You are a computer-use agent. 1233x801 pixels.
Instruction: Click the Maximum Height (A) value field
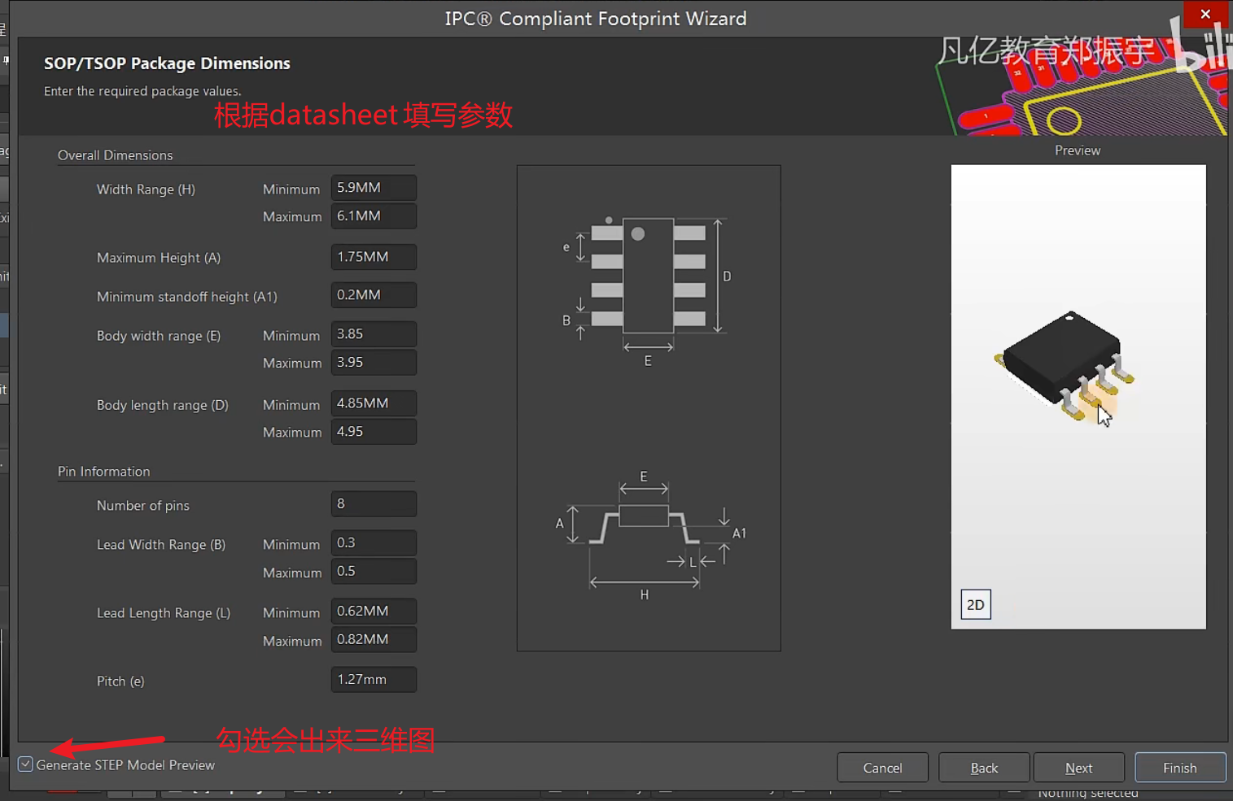click(x=373, y=257)
